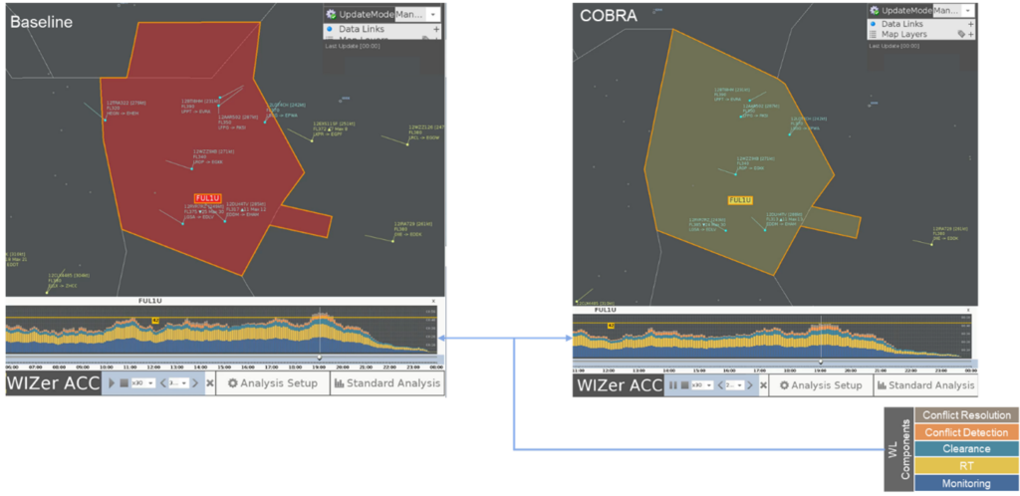Click Clearance legend swatch
The width and height of the screenshot is (1020, 496).
(x=966, y=448)
